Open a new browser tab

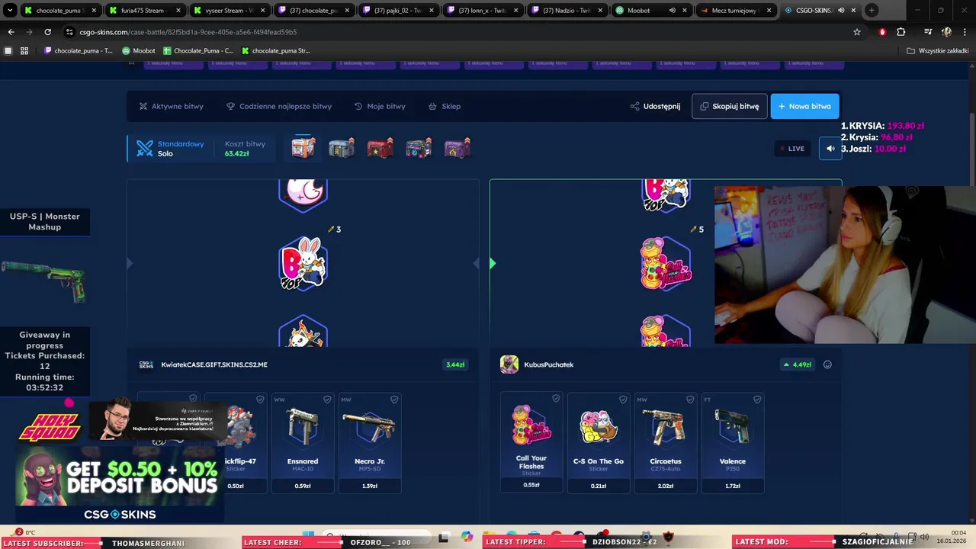(872, 11)
